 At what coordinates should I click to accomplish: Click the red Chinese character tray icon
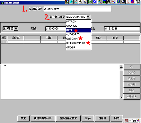(x=127, y=121)
